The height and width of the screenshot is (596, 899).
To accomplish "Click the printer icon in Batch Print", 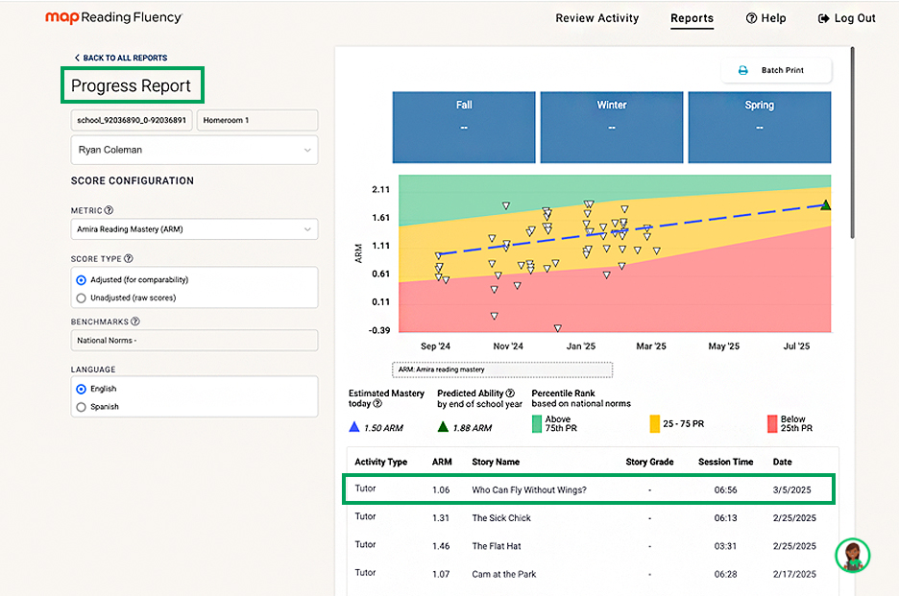I will tap(743, 70).
